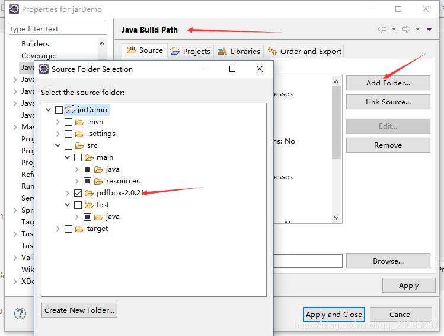Screen dimensions: 444x336
Task: Open the back history dropdown arrow
Action: (x=394, y=29)
